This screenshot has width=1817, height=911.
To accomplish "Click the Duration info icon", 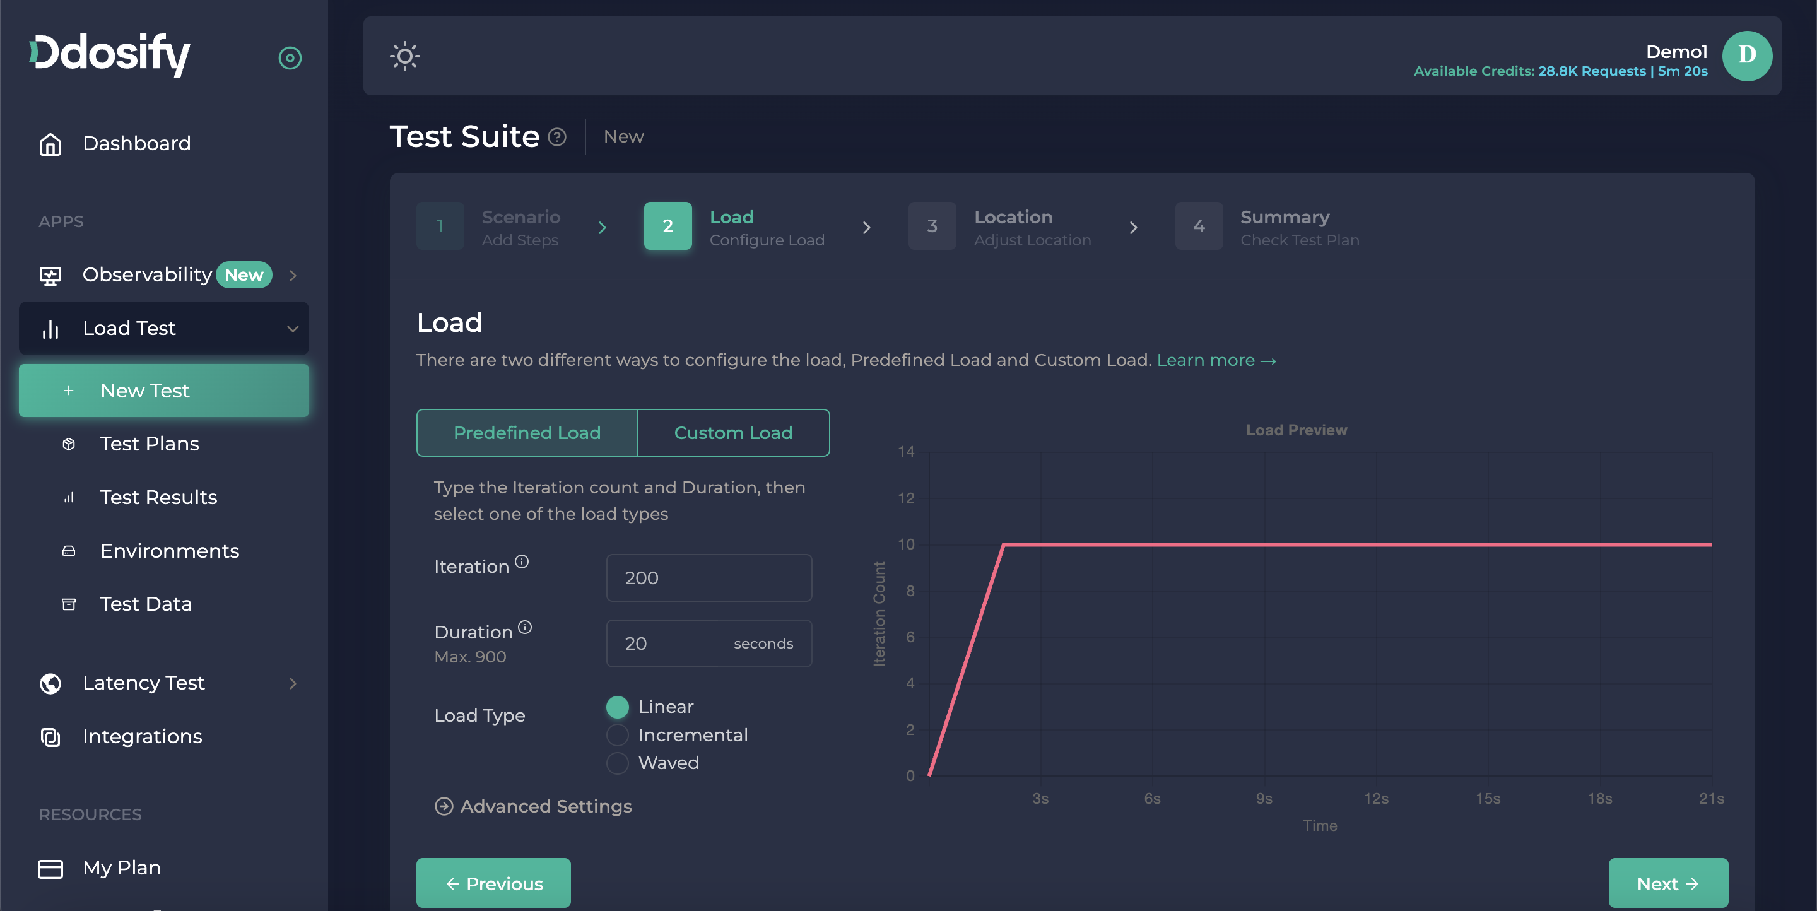I will [x=525, y=627].
